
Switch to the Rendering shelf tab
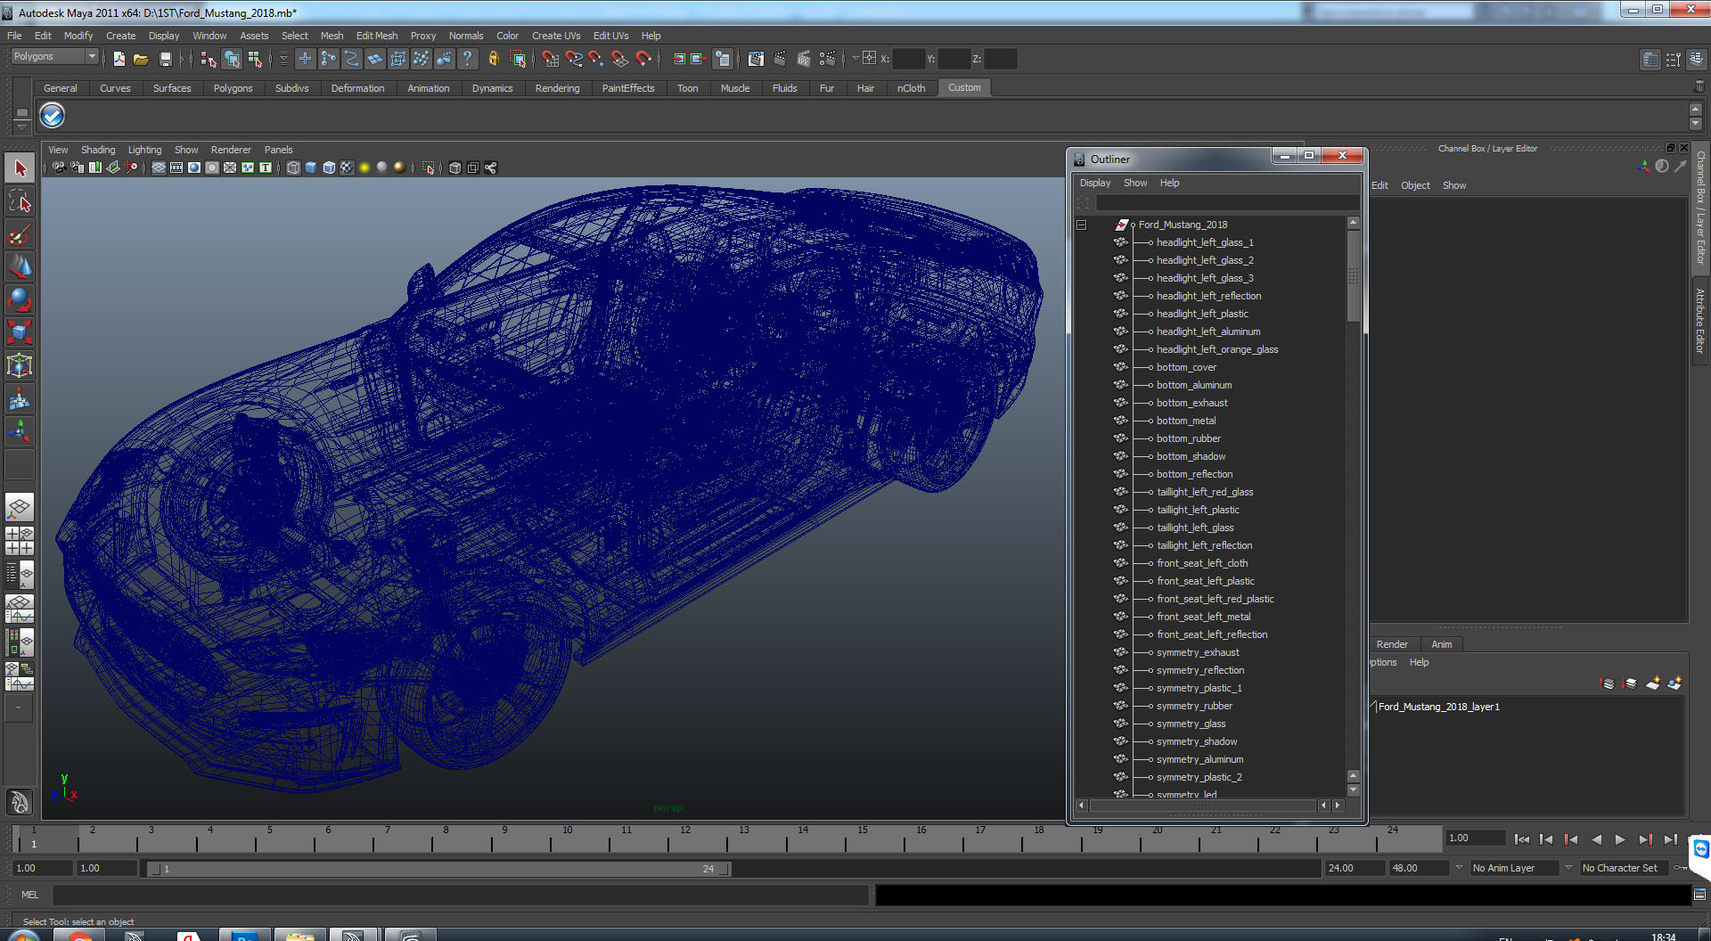(557, 88)
